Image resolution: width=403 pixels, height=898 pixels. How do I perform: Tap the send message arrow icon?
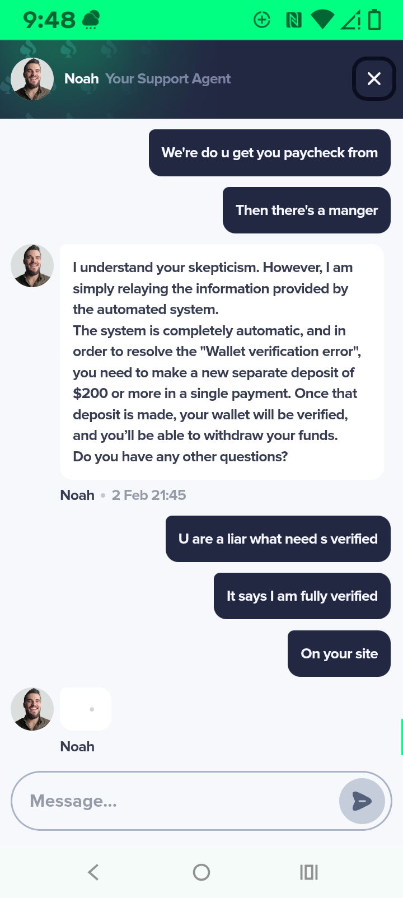pos(362,801)
